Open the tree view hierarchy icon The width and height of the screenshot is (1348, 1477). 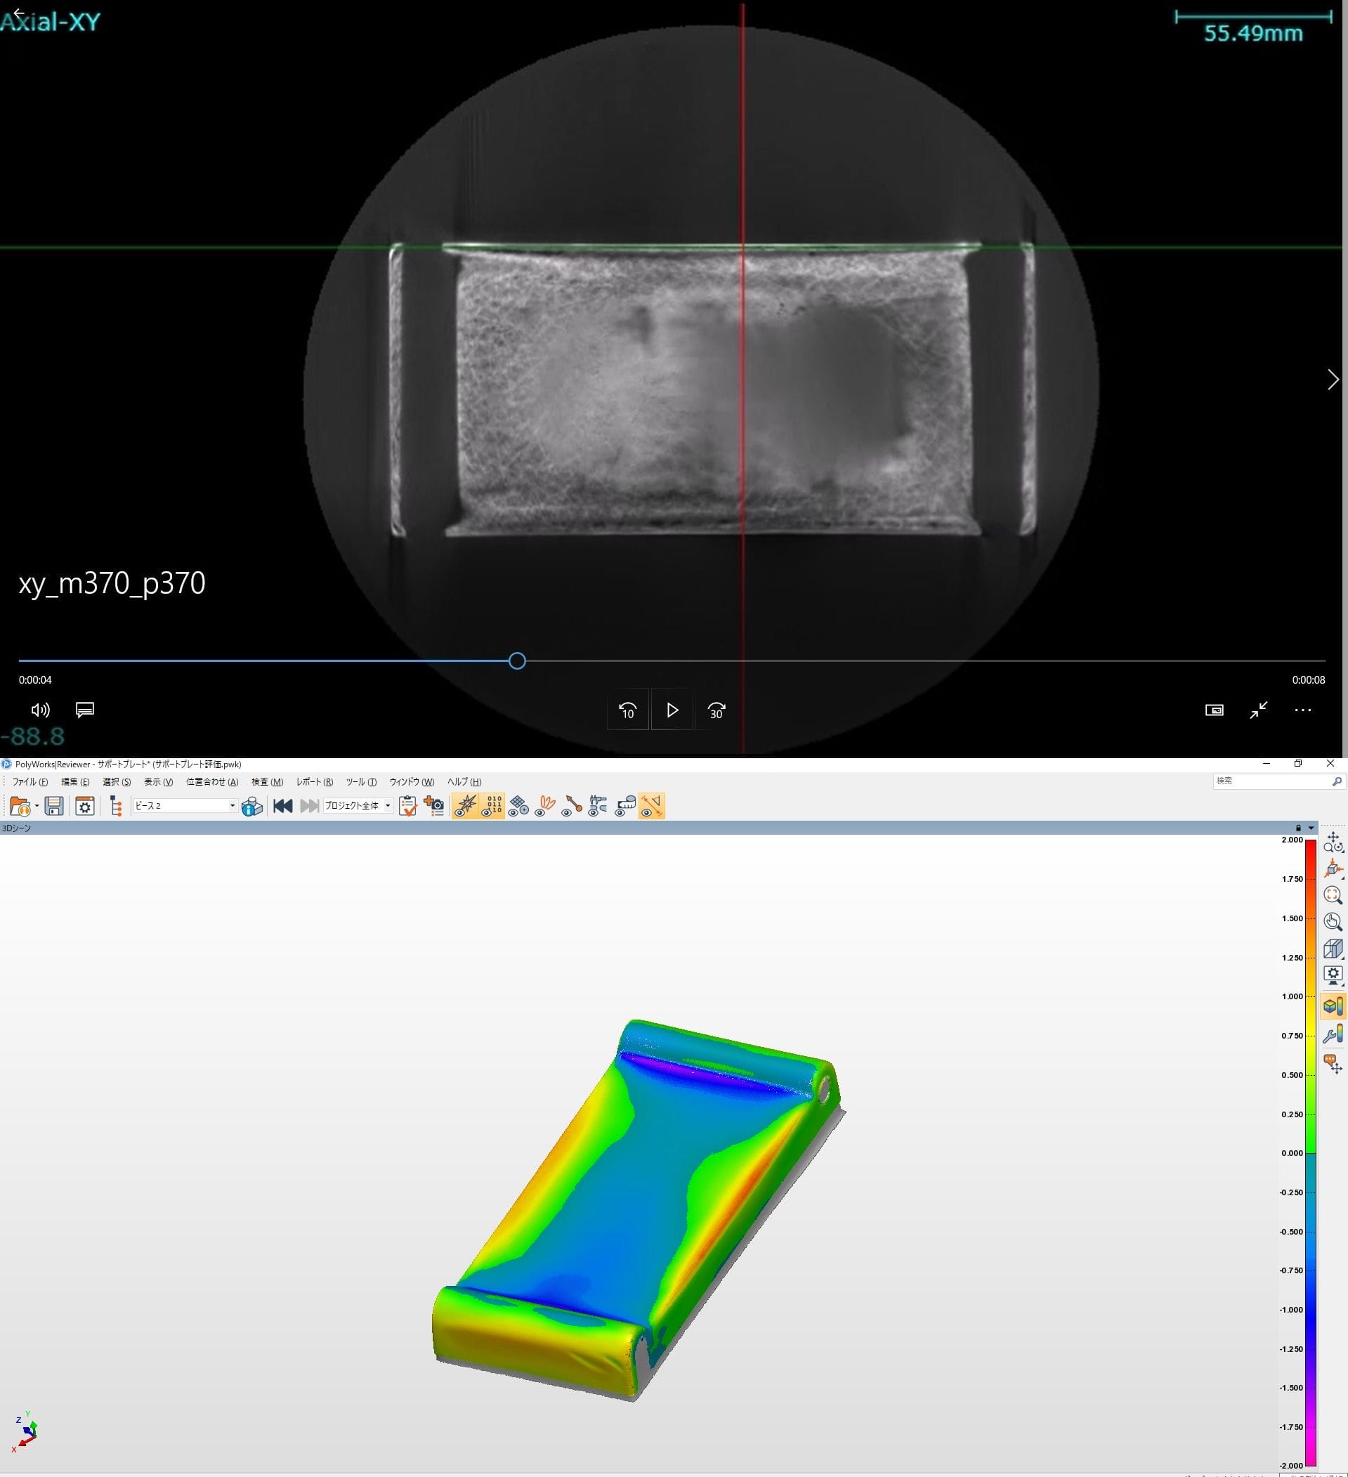(115, 807)
